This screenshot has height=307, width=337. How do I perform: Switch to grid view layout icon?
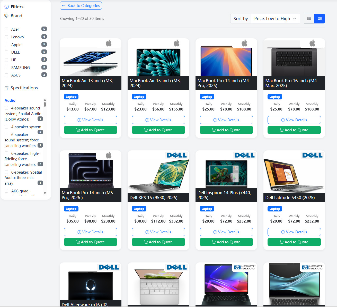pyautogui.click(x=320, y=19)
